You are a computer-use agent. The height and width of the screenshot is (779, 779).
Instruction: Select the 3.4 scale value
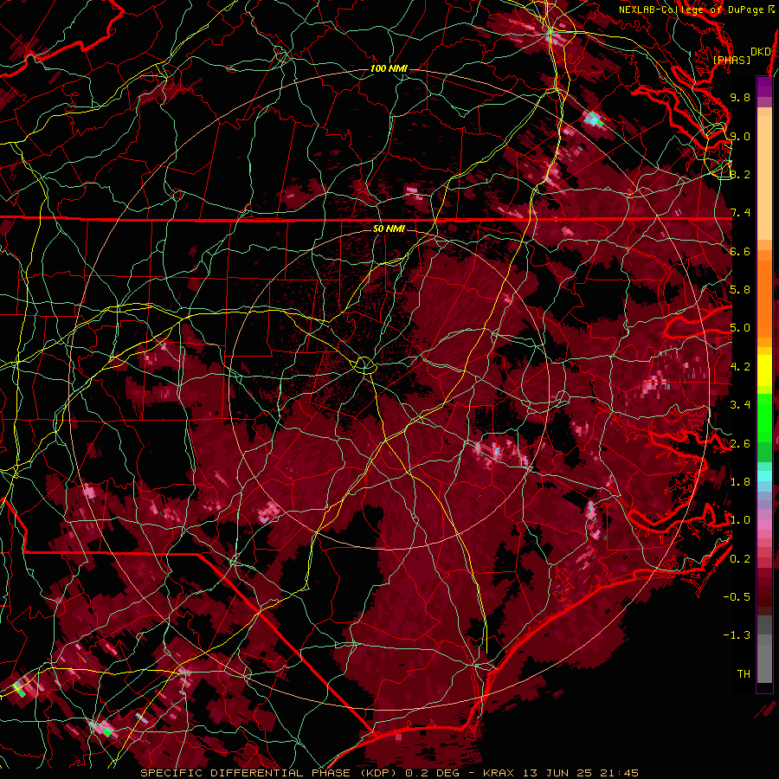coord(740,405)
